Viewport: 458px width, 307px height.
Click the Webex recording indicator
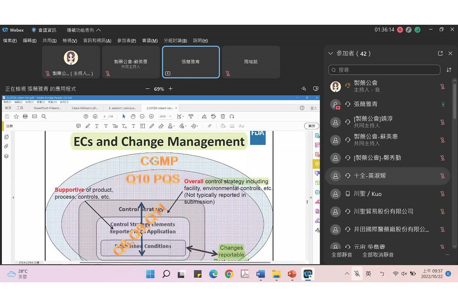click(400, 30)
